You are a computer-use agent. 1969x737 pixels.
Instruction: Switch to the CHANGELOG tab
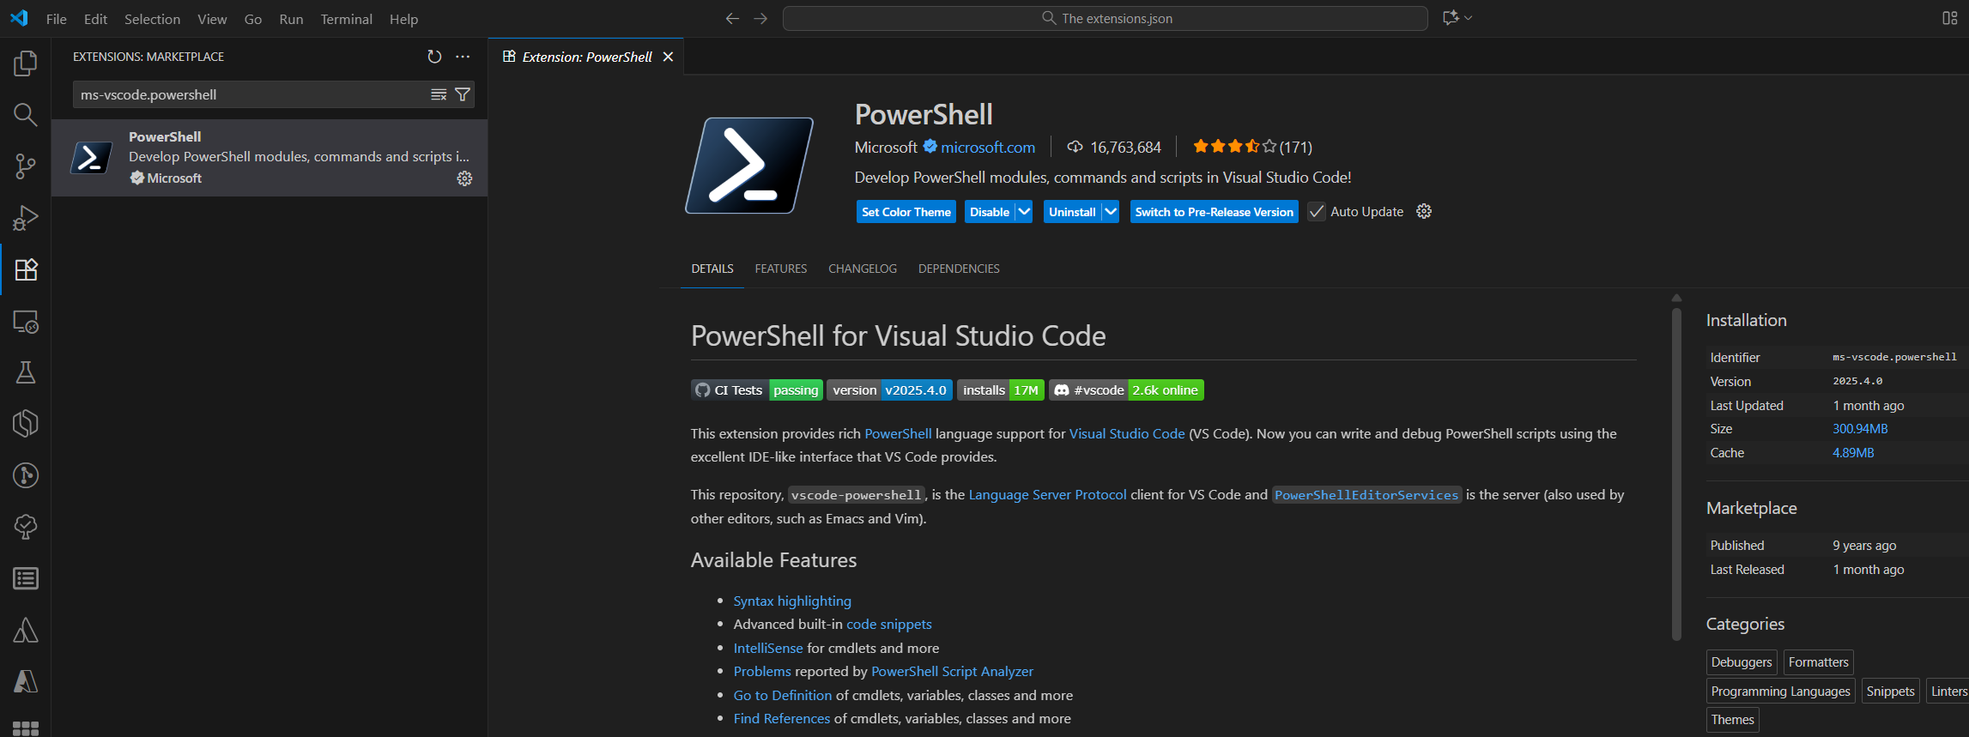click(x=863, y=269)
